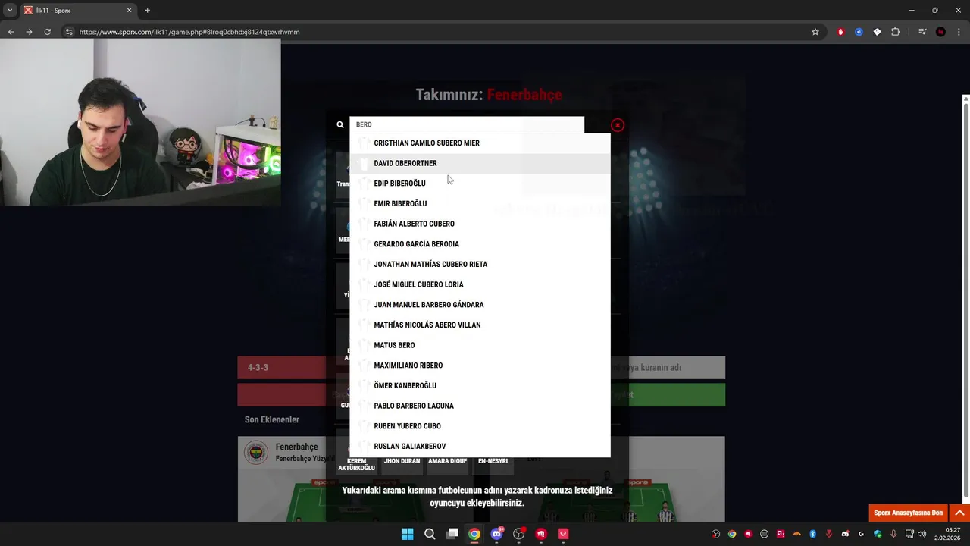
Task: Pick FABIÁN ALBERTO CUBERO
Action: click(480, 224)
